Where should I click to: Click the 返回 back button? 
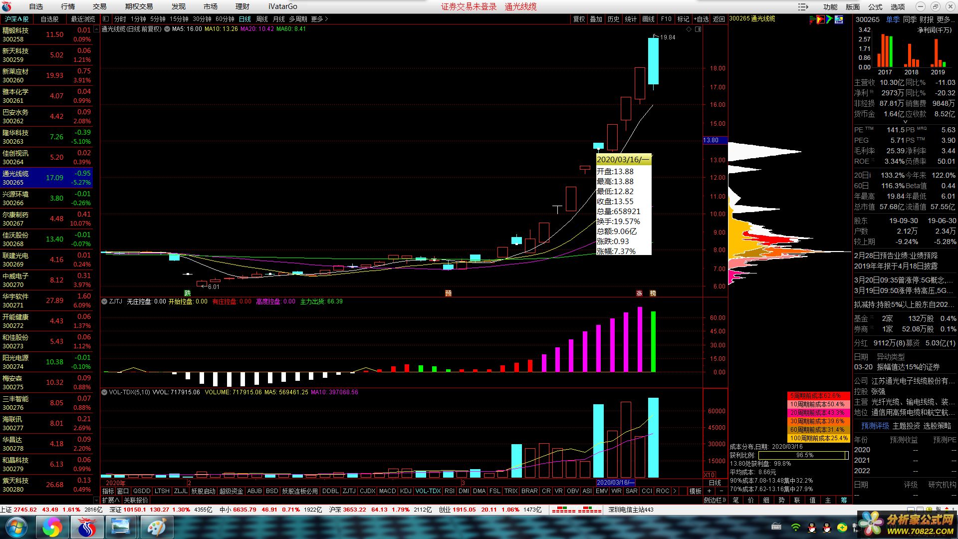tap(718, 19)
